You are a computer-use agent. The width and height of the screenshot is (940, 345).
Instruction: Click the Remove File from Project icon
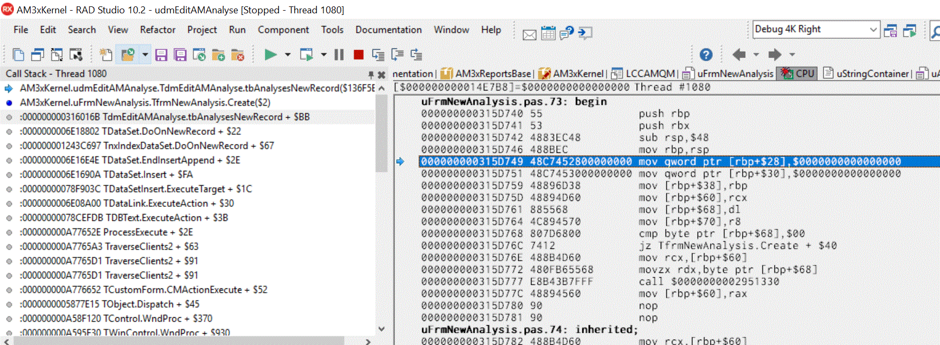pos(238,54)
